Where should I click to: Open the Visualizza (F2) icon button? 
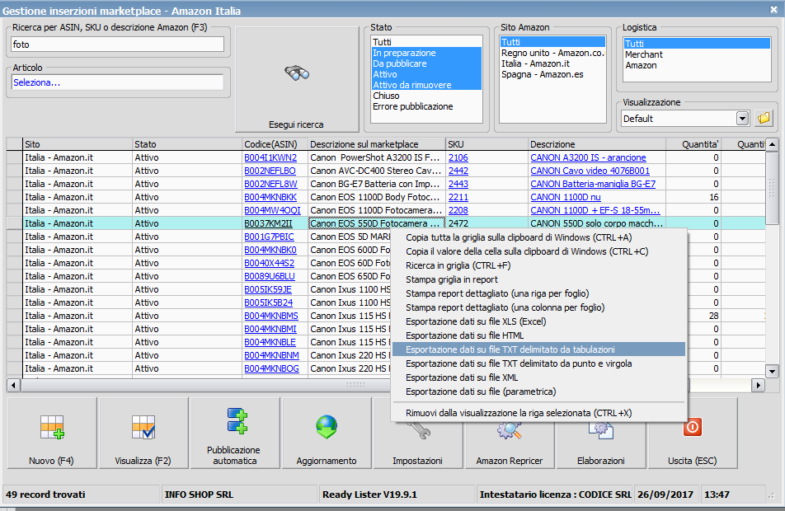coord(143,433)
